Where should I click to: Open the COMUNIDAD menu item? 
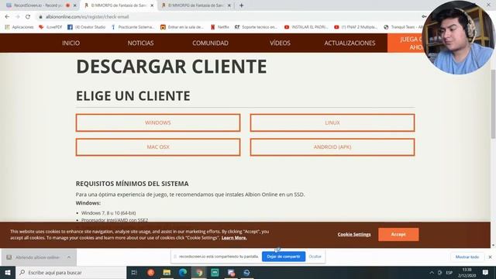[210, 43]
